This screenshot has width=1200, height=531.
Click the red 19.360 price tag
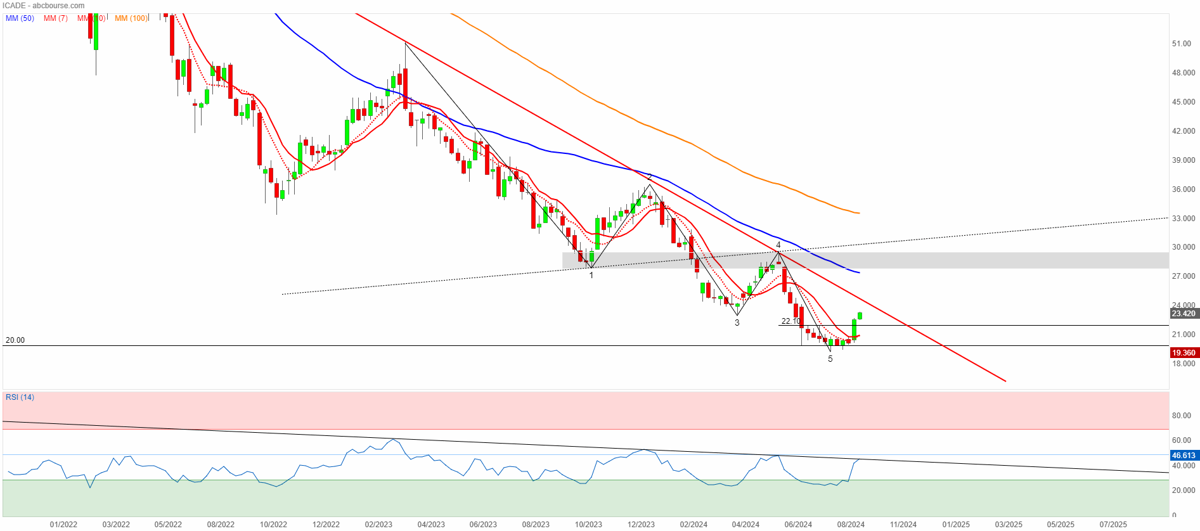[x=1184, y=353]
